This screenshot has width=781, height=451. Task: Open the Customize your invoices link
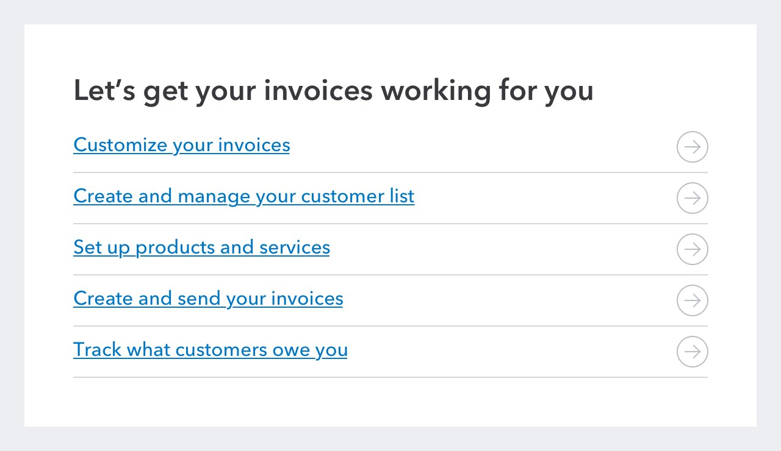[181, 145]
